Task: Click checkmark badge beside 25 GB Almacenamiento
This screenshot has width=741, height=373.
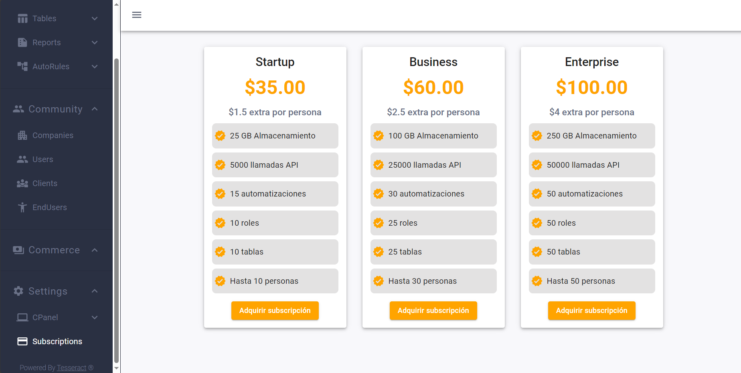Action: (x=220, y=136)
